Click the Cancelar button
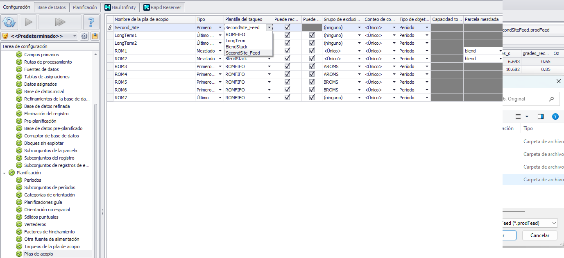Image resolution: width=564 pixels, height=258 pixels. [x=539, y=235]
